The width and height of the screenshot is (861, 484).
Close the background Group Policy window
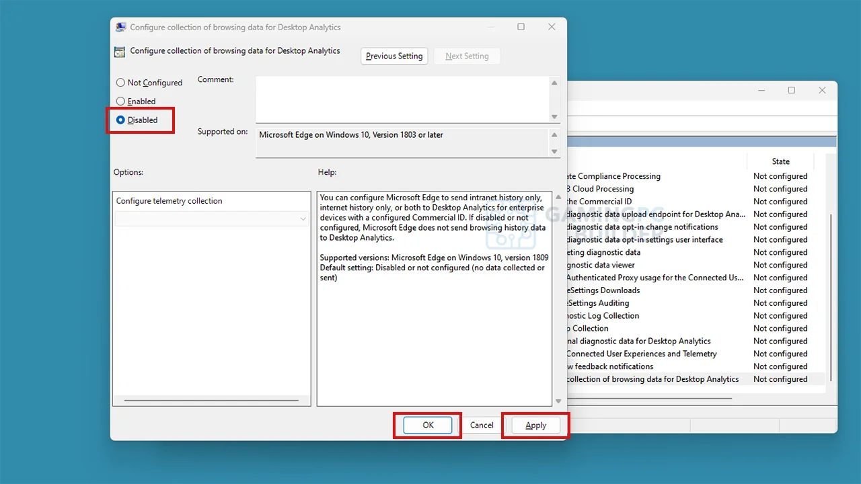click(x=822, y=90)
